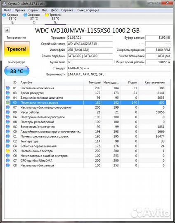Click the disk model title WDC WD10JMVW-11S5XS0
Viewport: 175px width, 223px height.
pyautogui.click(x=87, y=30)
